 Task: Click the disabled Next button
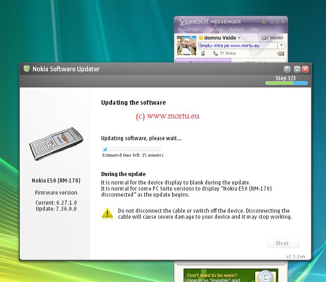pos(282,243)
